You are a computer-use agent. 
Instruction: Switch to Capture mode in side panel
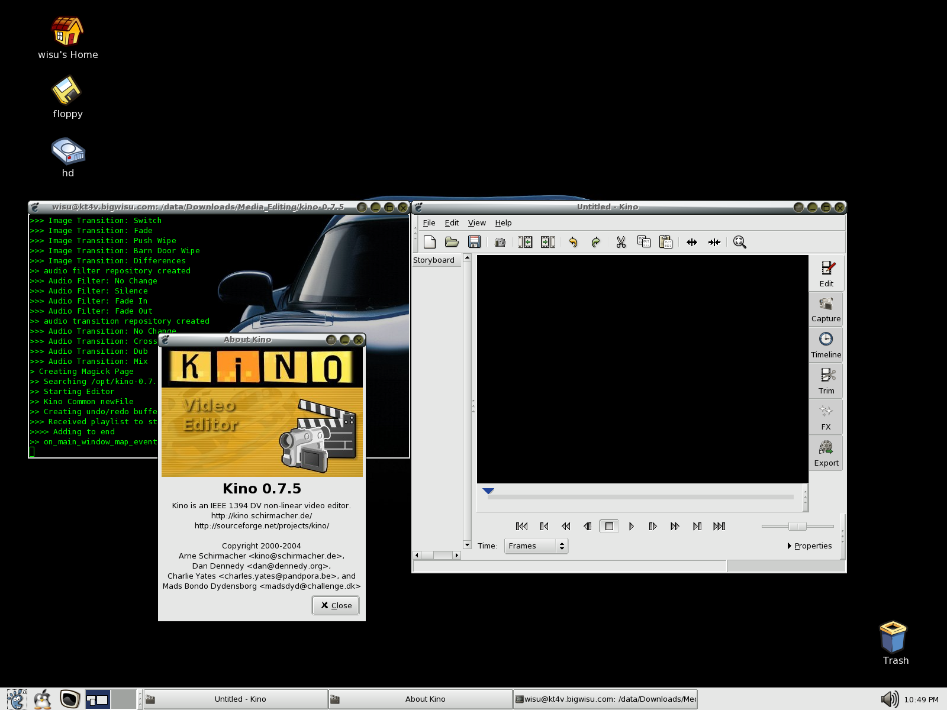pos(826,309)
